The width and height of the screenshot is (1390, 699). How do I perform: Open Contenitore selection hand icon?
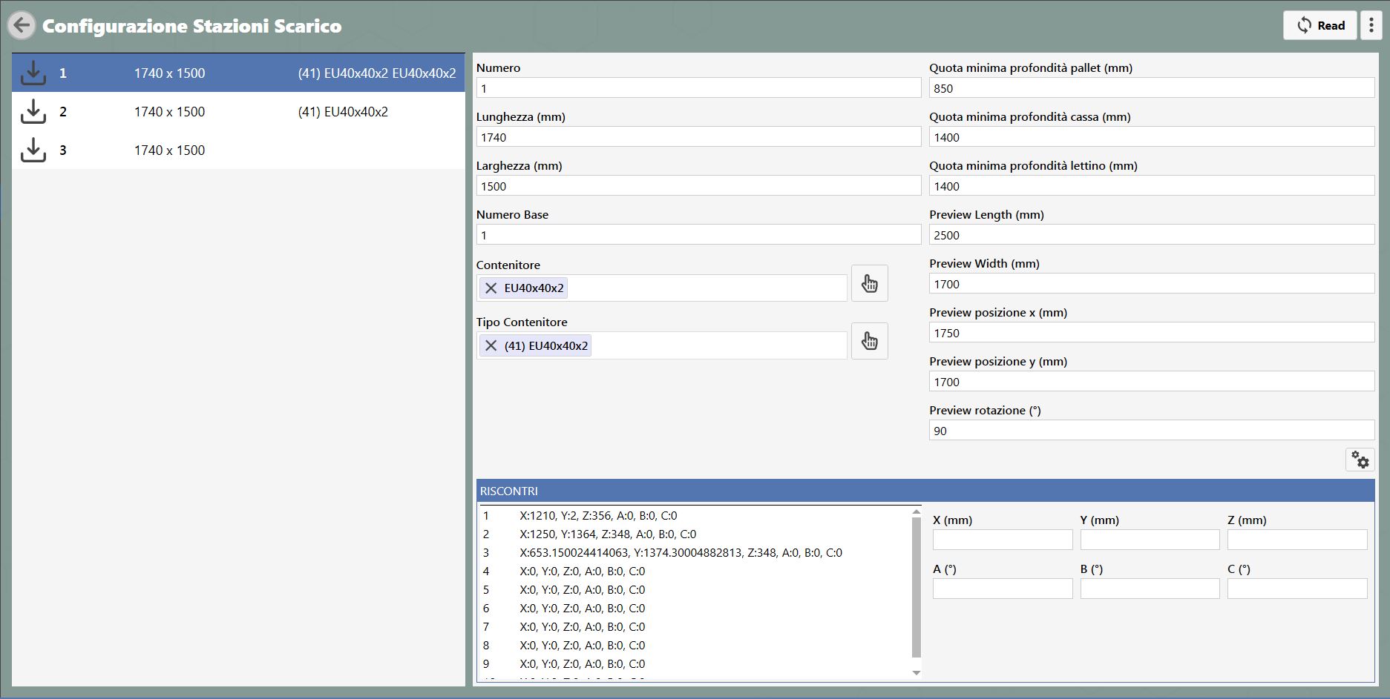point(869,283)
